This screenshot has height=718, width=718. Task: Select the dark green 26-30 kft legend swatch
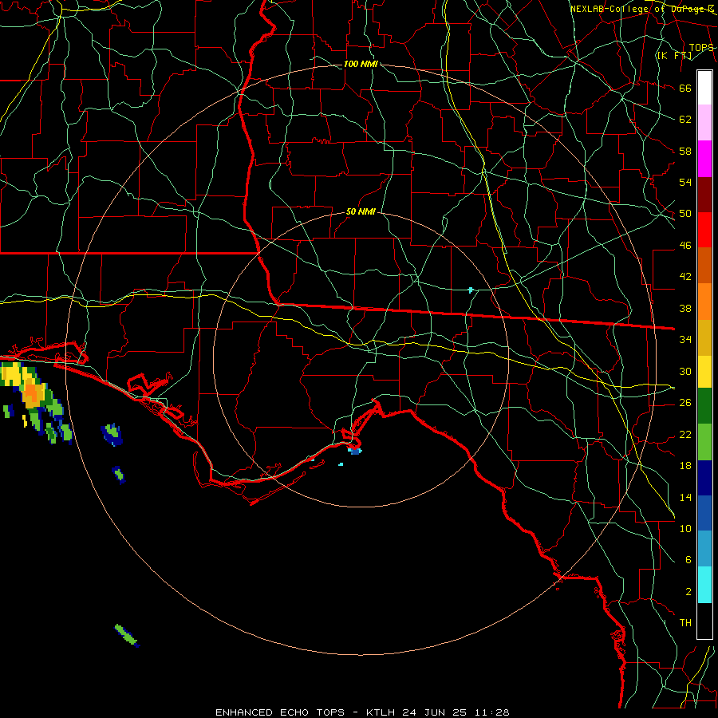[704, 406]
